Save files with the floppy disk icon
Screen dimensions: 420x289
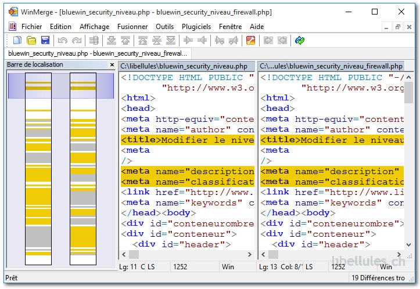tap(45, 41)
